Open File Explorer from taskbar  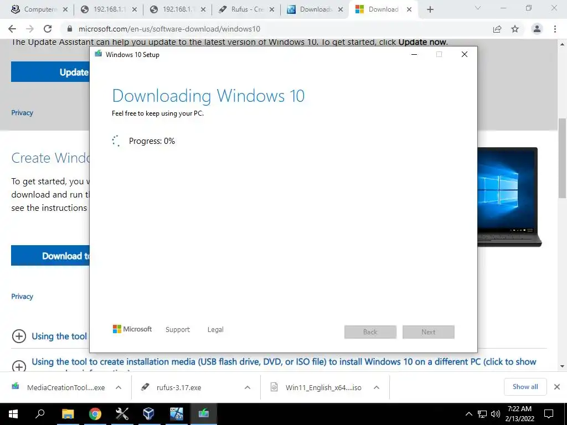[x=68, y=414]
